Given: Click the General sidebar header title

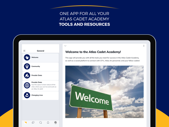Looking at the screenshot, I should point(40,51).
